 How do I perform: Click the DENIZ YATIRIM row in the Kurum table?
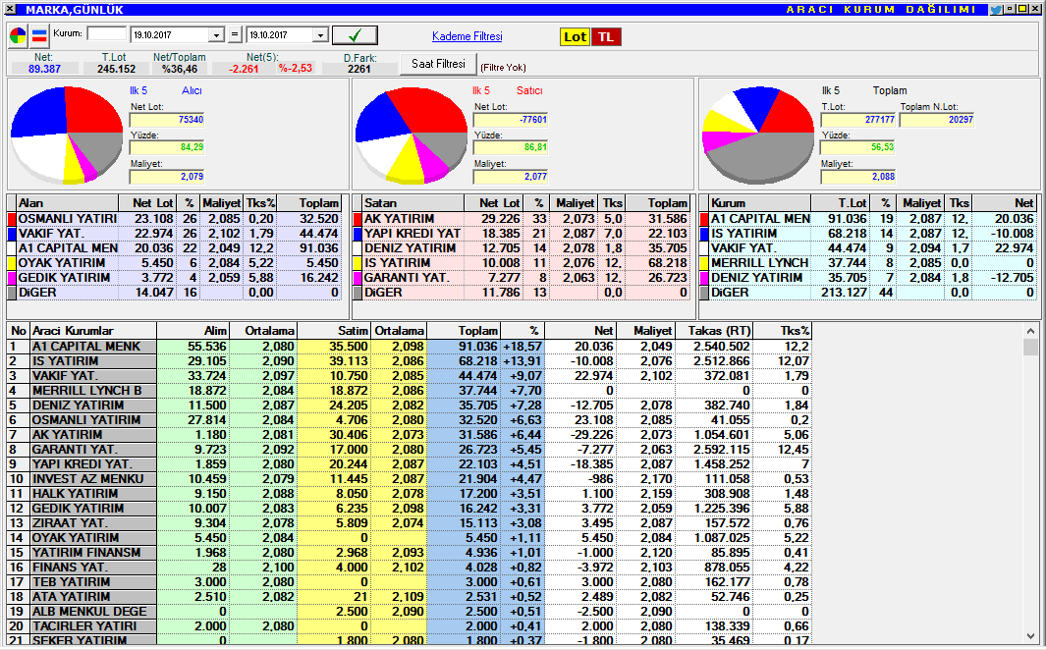coord(868,277)
